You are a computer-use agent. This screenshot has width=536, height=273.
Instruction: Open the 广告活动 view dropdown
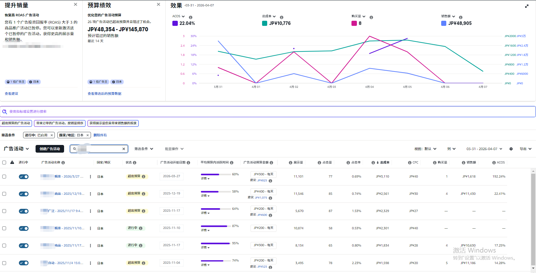click(x=16, y=149)
